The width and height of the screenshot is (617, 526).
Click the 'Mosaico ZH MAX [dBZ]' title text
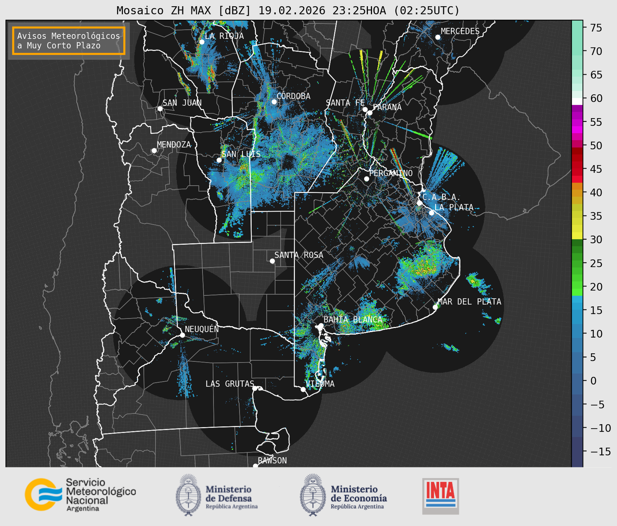[184, 11]
